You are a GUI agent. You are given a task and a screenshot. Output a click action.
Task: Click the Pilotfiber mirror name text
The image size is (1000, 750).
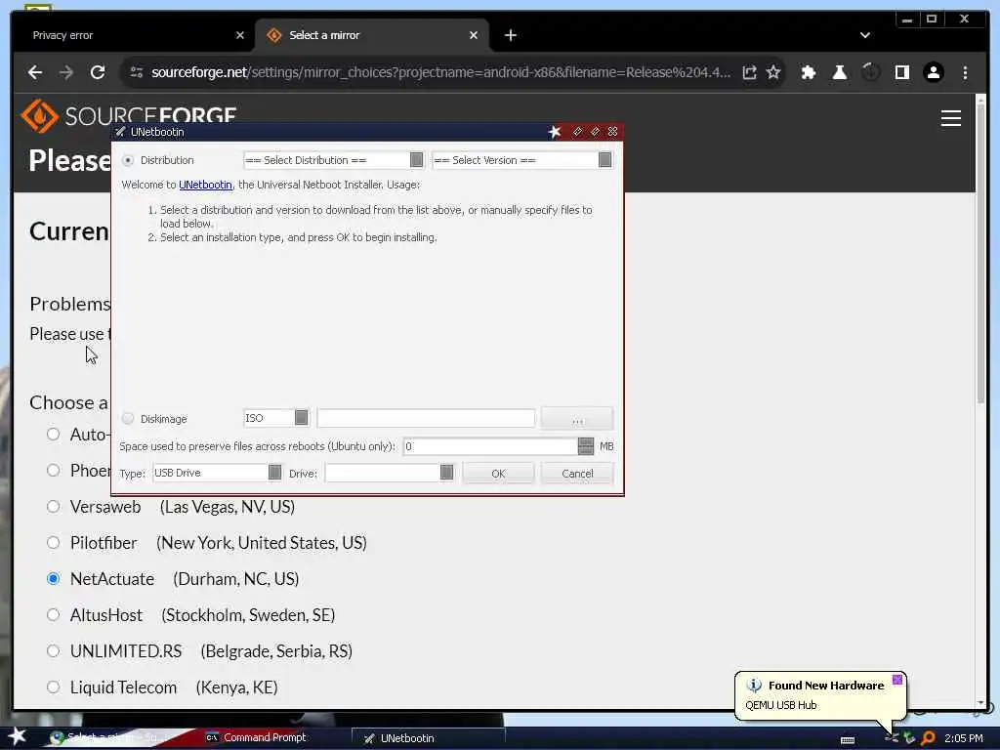[104, 543]
